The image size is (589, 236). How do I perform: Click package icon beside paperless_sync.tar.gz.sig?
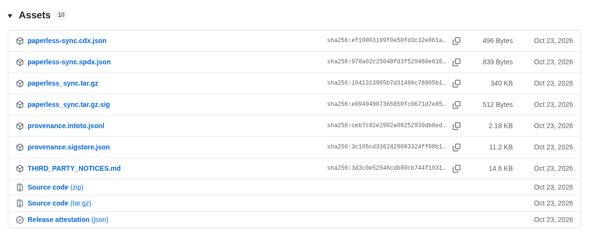coord(20,105)
